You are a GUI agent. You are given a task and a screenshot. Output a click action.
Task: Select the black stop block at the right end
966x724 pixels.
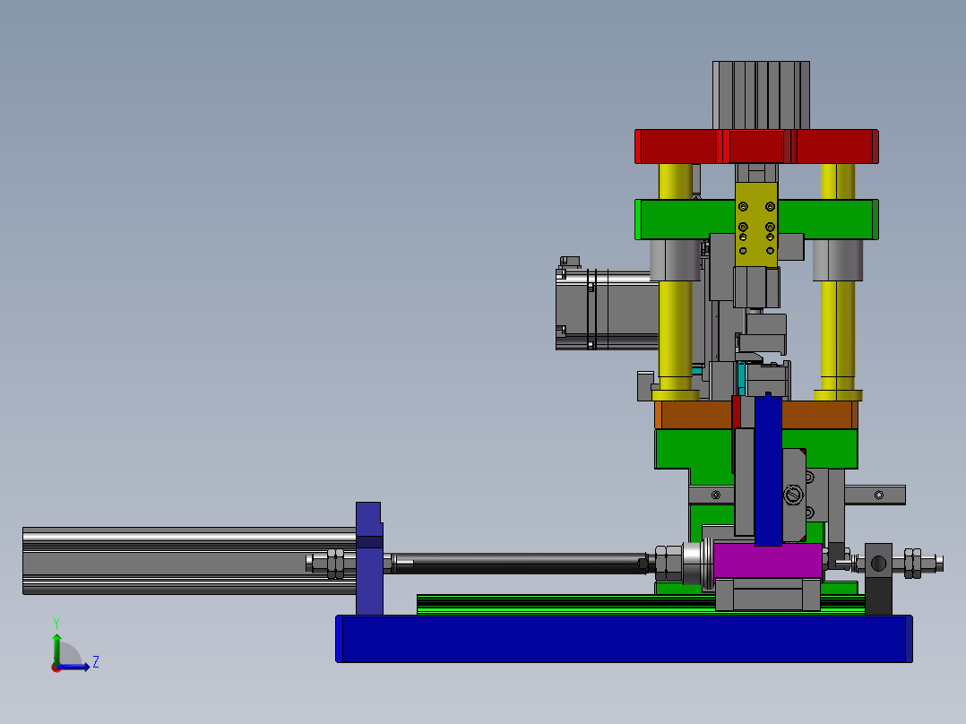click(878, 591)
